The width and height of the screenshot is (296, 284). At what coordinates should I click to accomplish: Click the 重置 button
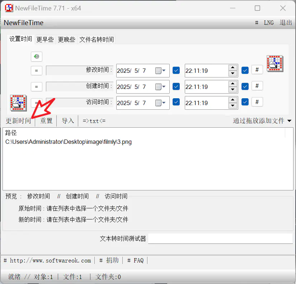coord(46,121)
